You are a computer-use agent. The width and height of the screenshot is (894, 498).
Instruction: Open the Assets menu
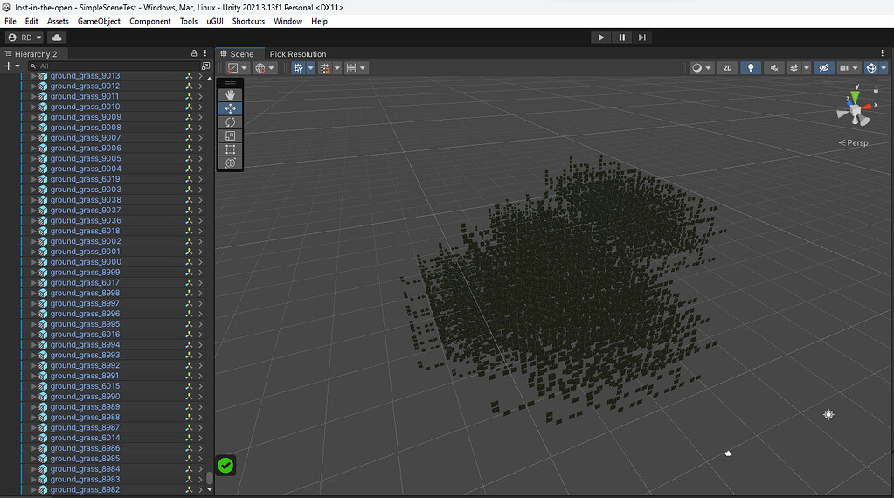tap(58, 21)
